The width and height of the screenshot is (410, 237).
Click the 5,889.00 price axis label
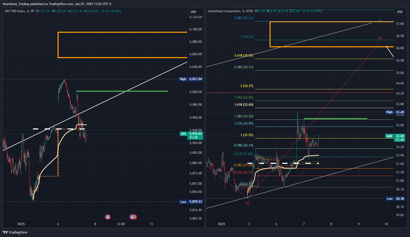196,163
